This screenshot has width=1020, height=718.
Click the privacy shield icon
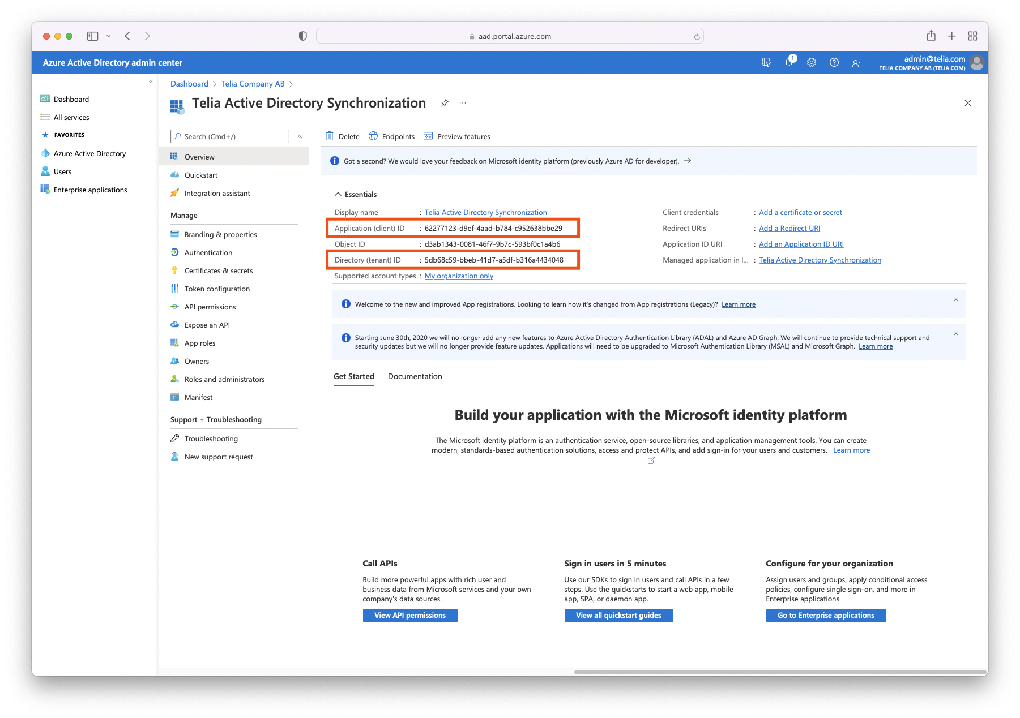(303, 36)
